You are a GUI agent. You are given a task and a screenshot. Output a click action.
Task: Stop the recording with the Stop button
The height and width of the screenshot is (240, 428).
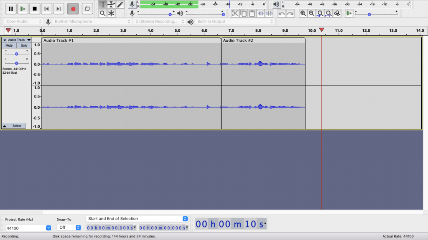[35, 9]
